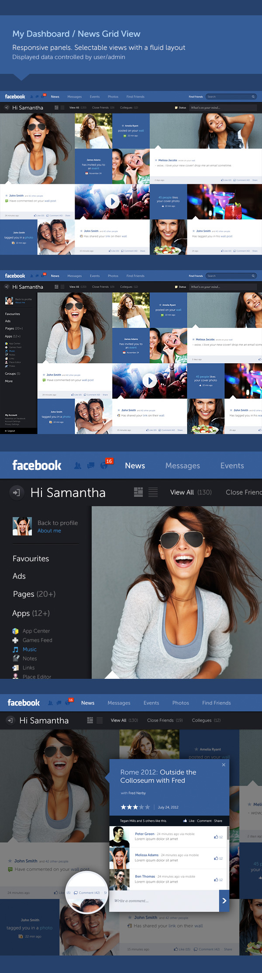Click the Logout icon in the sidebar

pyautogui.click(x=6, y=431)
